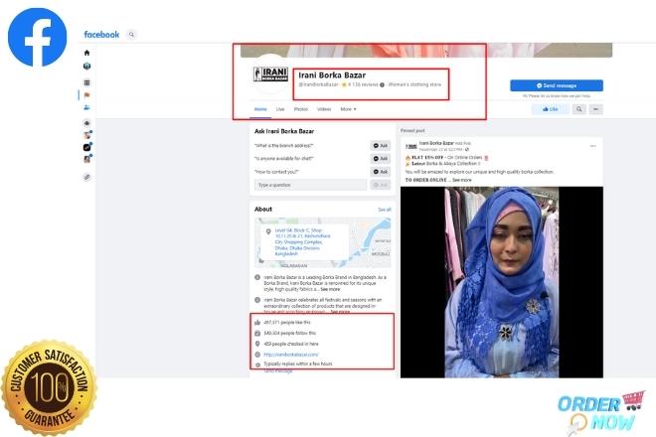Click the 'Type a question' input field
The image size is (656, 437).
click(x=310, y=185)
